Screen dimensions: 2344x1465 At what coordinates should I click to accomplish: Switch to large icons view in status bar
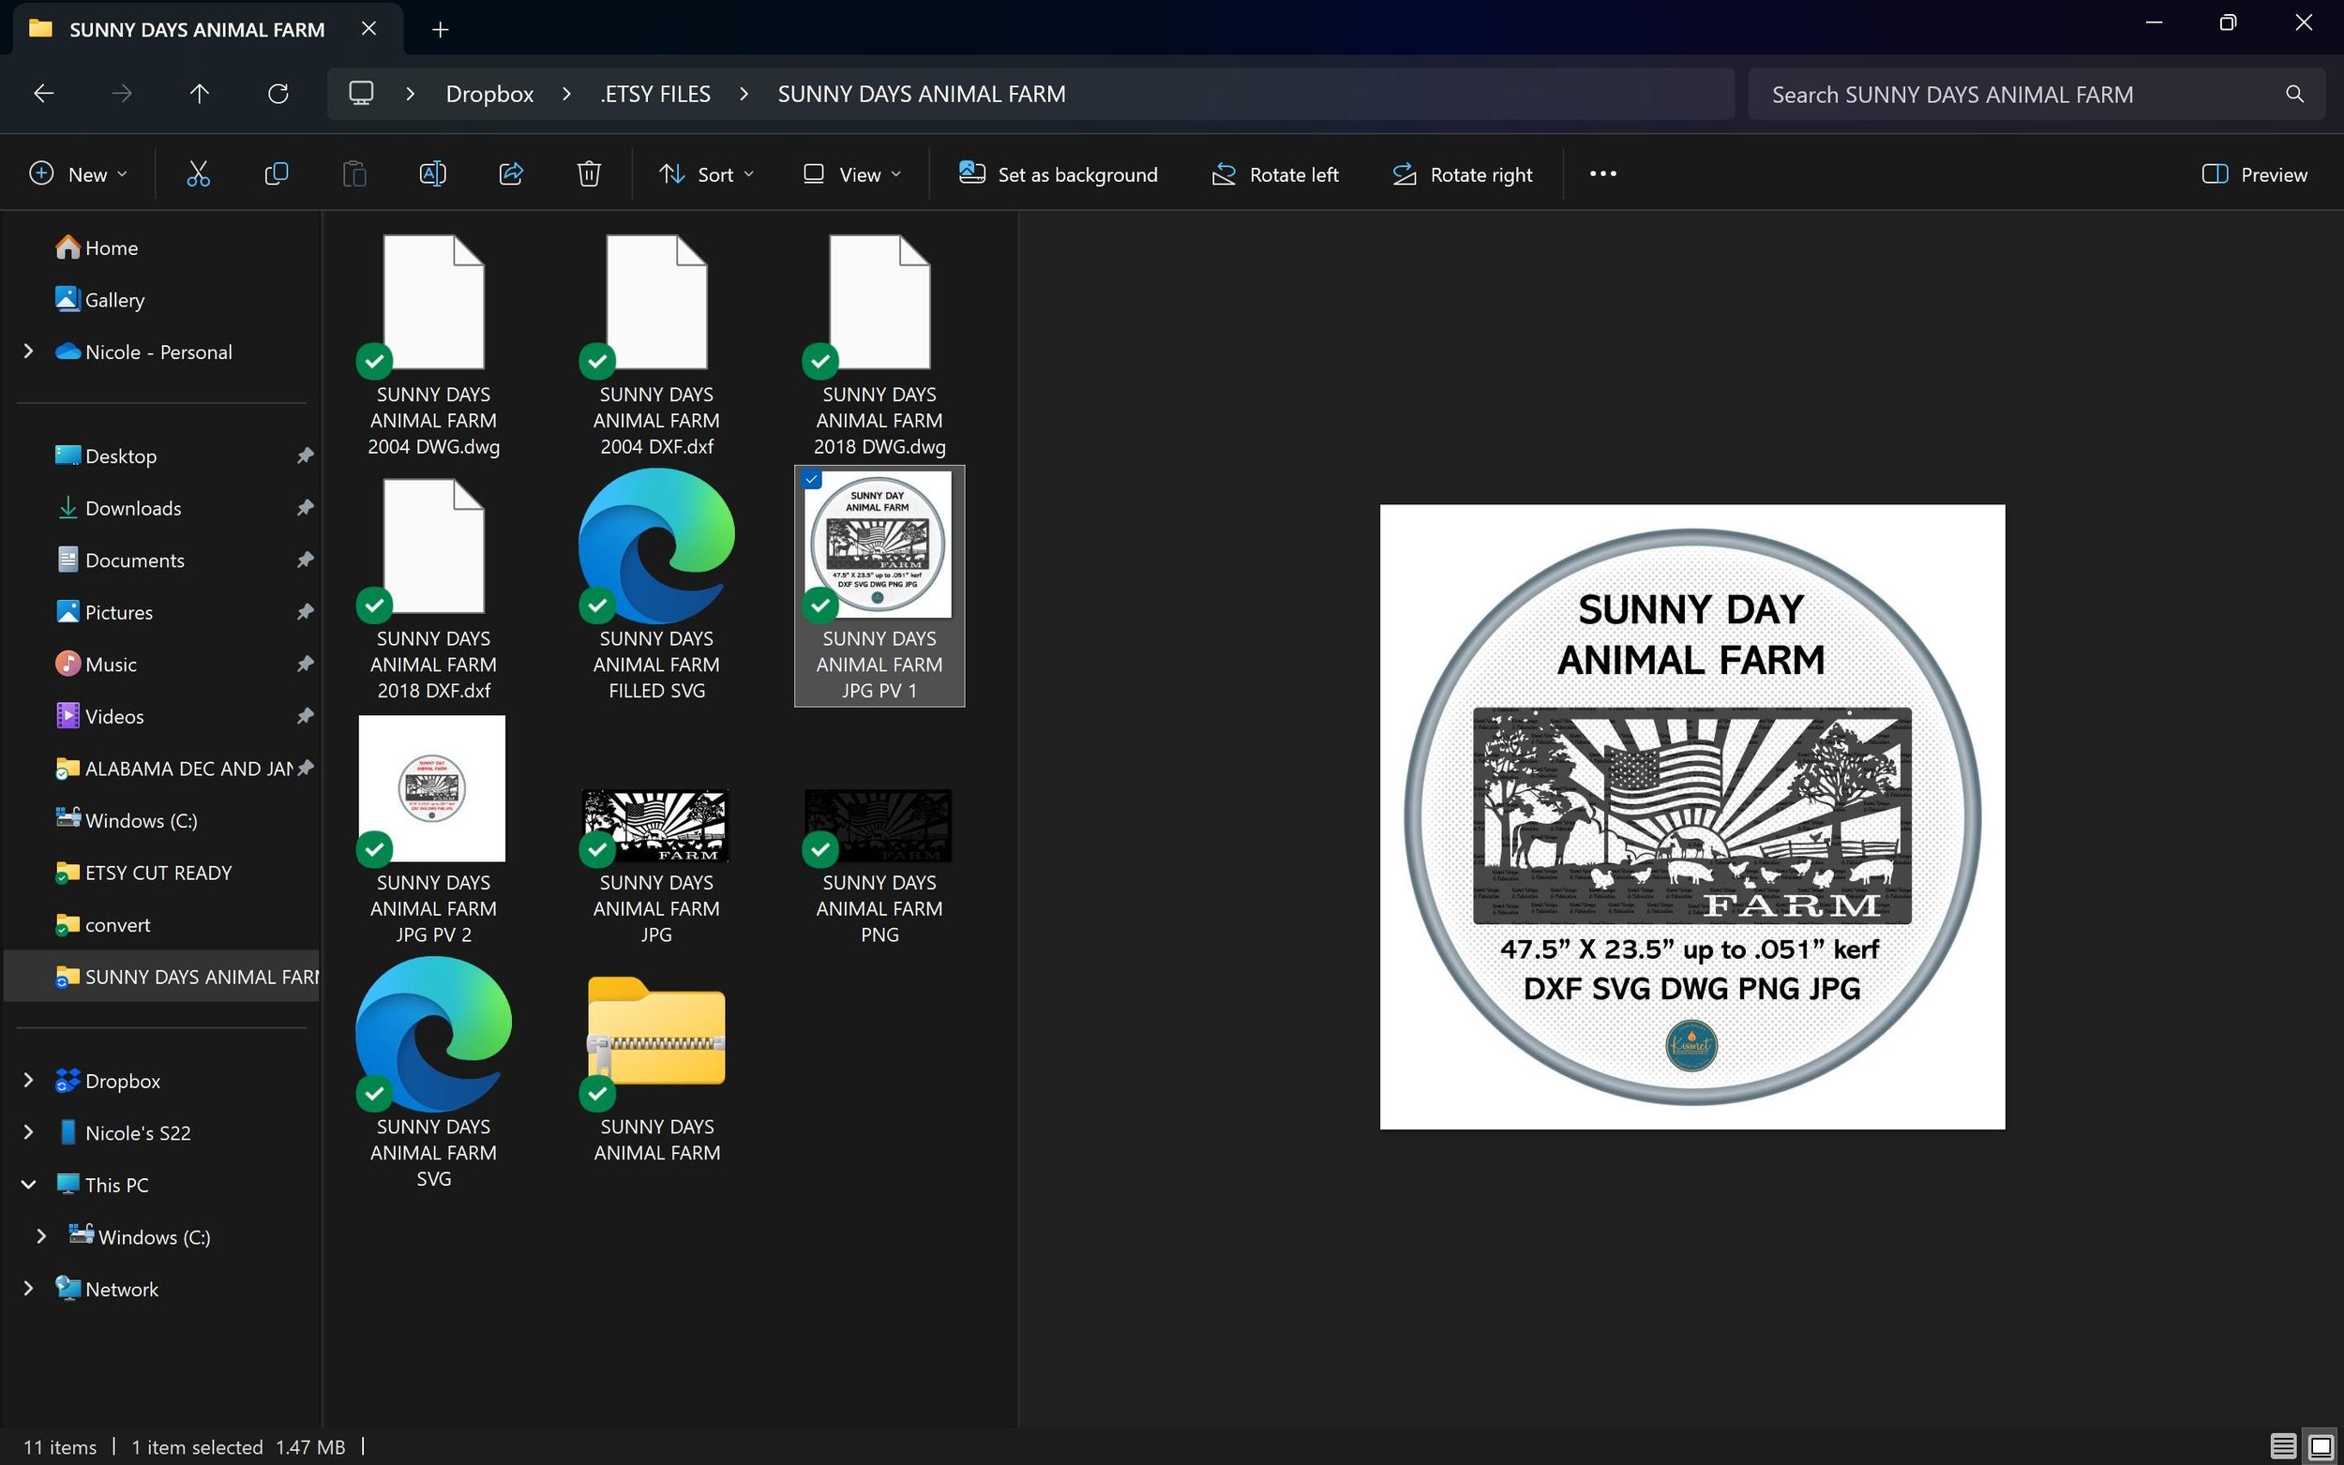2321,1446
